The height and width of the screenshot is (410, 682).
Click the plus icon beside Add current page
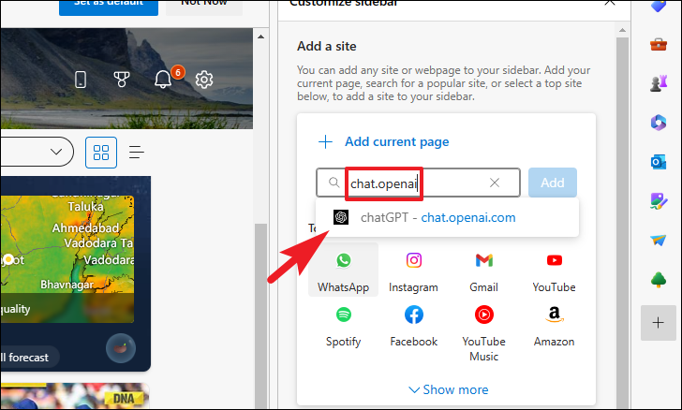(x=325, y=141)
